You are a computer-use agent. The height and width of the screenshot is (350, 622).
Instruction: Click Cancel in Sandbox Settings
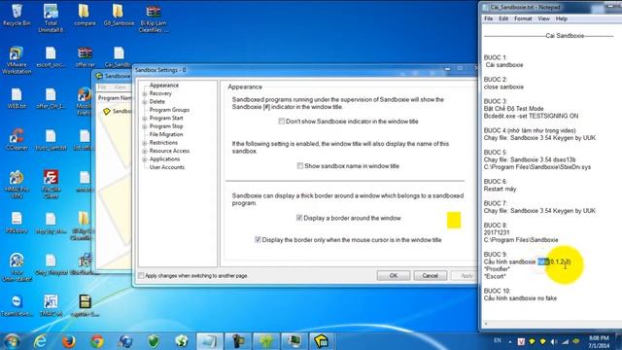(x=430, y=275)
